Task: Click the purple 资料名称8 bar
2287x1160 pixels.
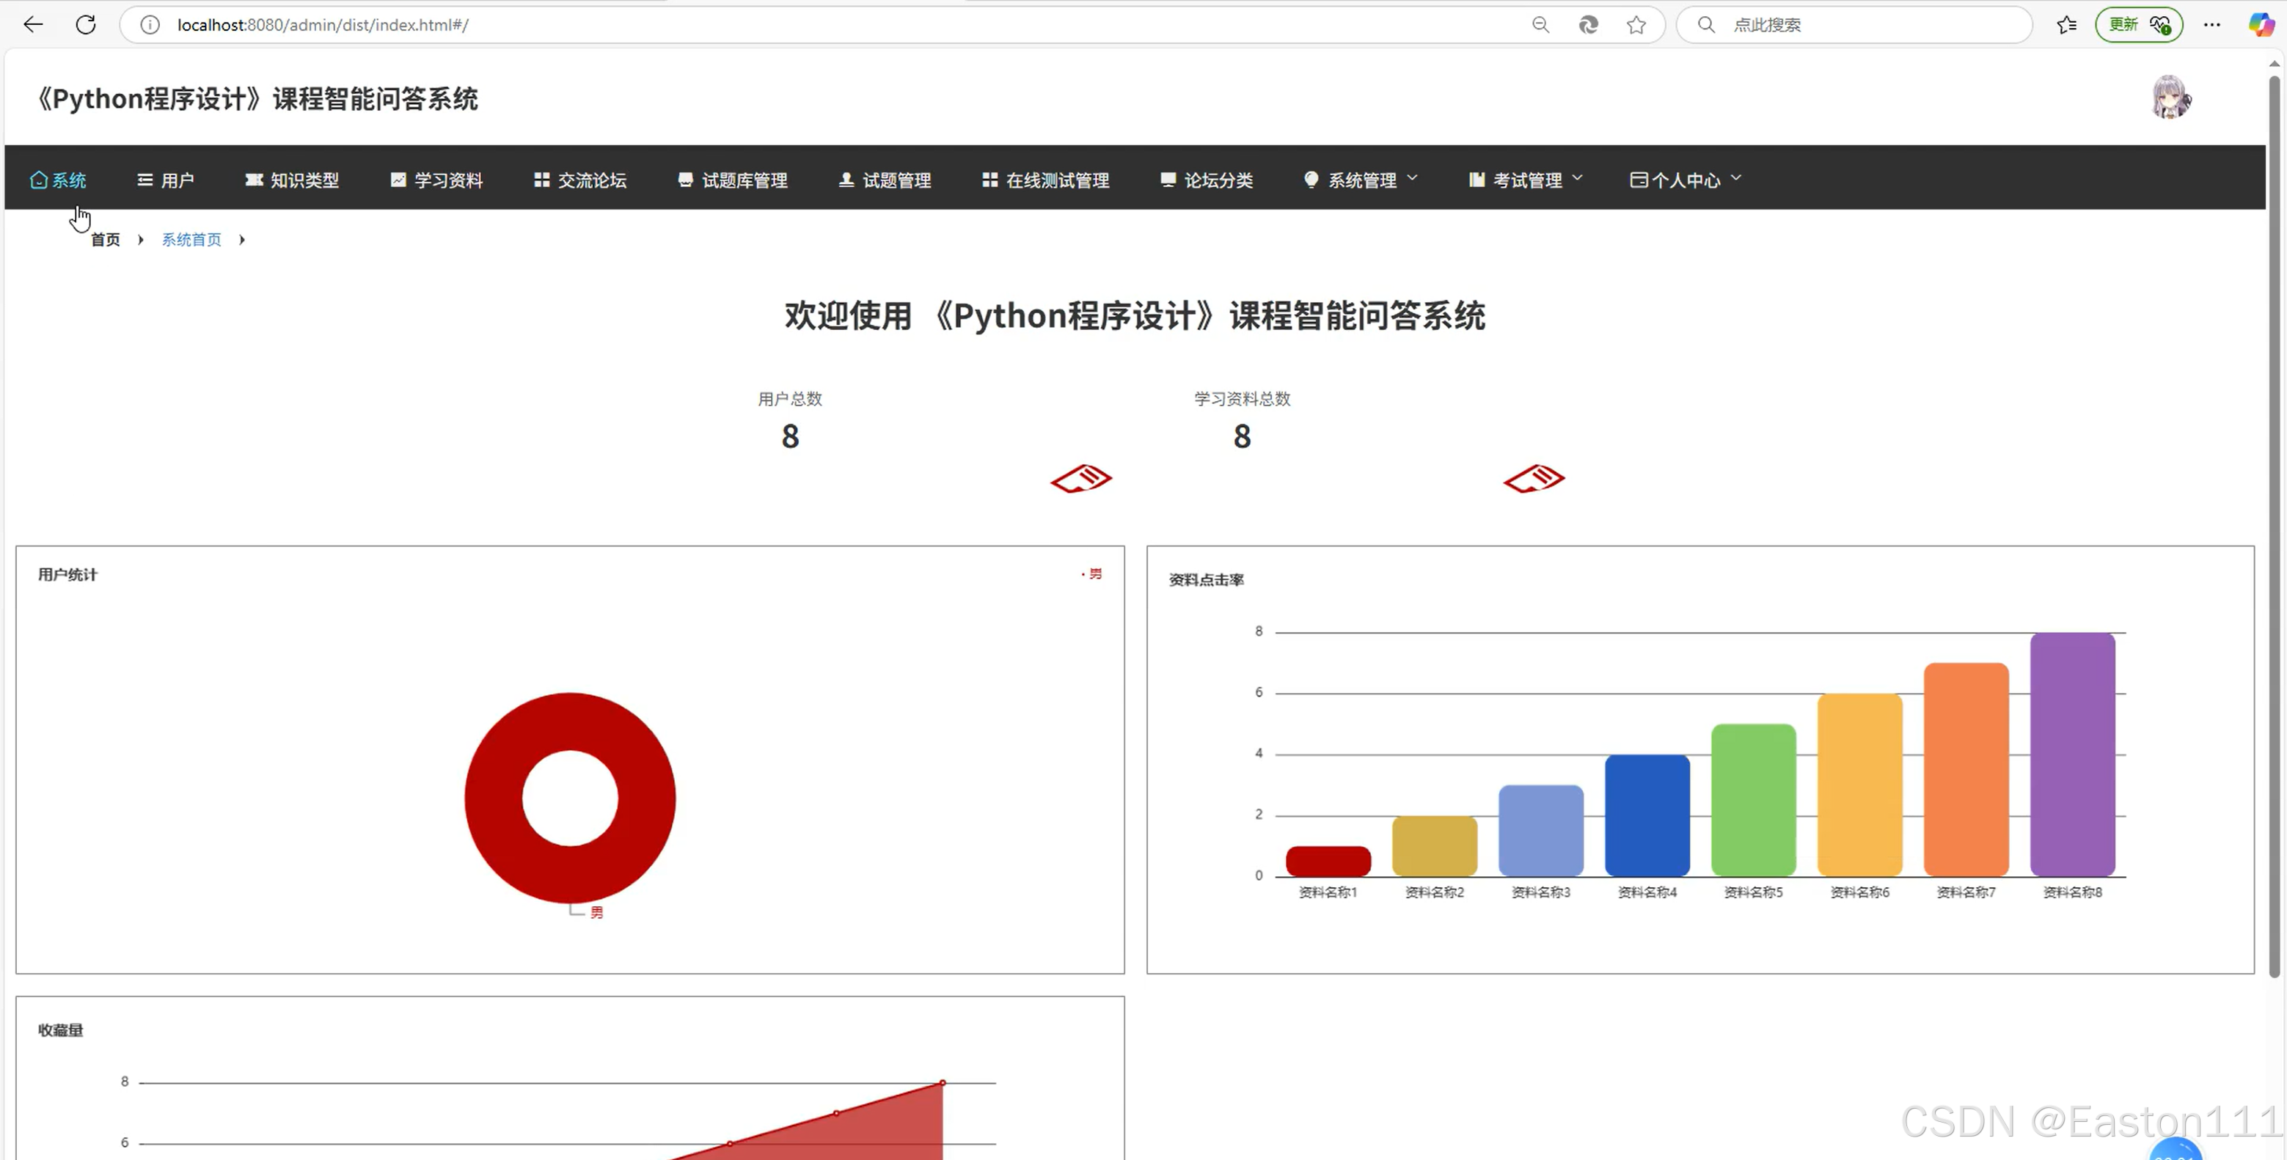Action: (2071, 755)
